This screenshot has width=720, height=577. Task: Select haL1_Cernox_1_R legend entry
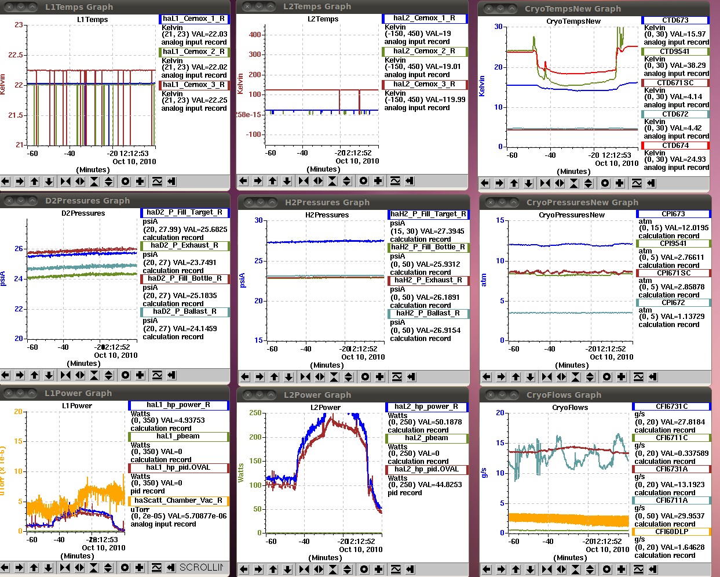194,19
